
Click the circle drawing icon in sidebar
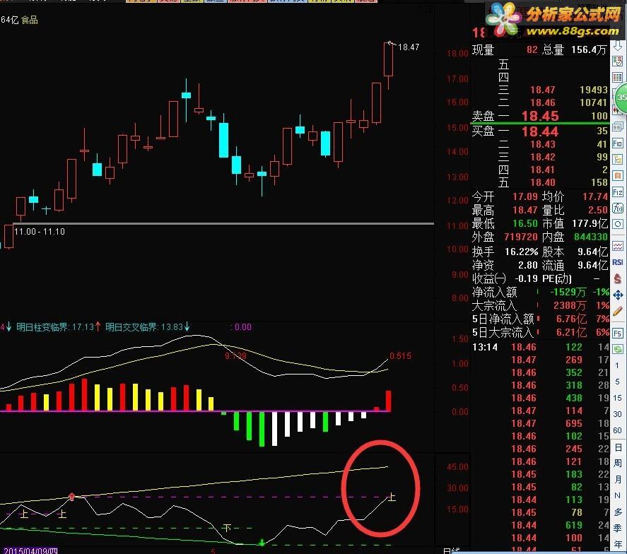618,224
